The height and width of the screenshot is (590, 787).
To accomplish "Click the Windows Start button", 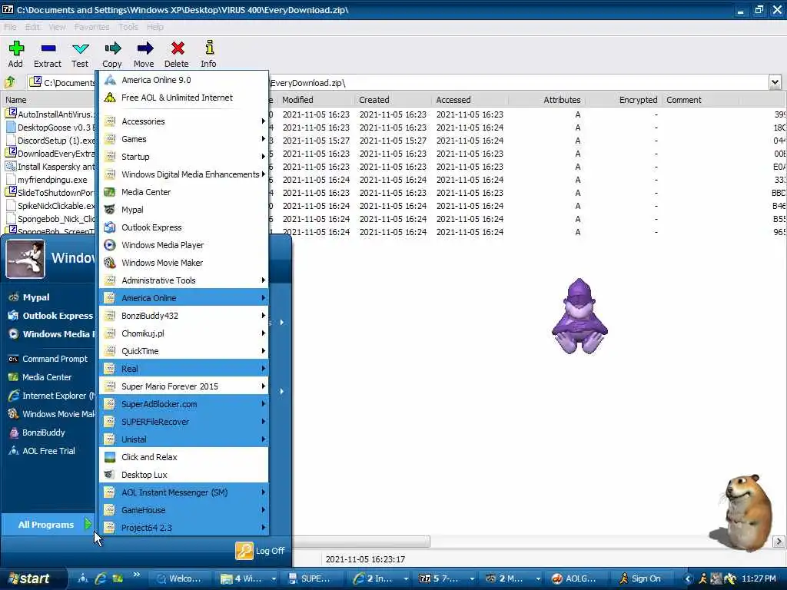I will [x=32, y=578].
